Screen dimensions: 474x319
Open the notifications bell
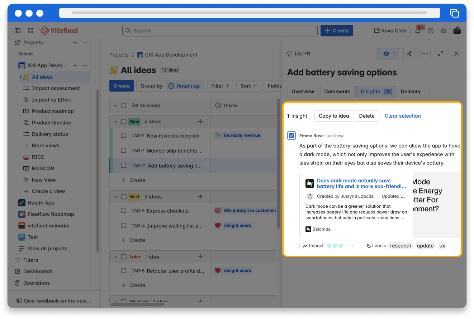pos(418,31)
